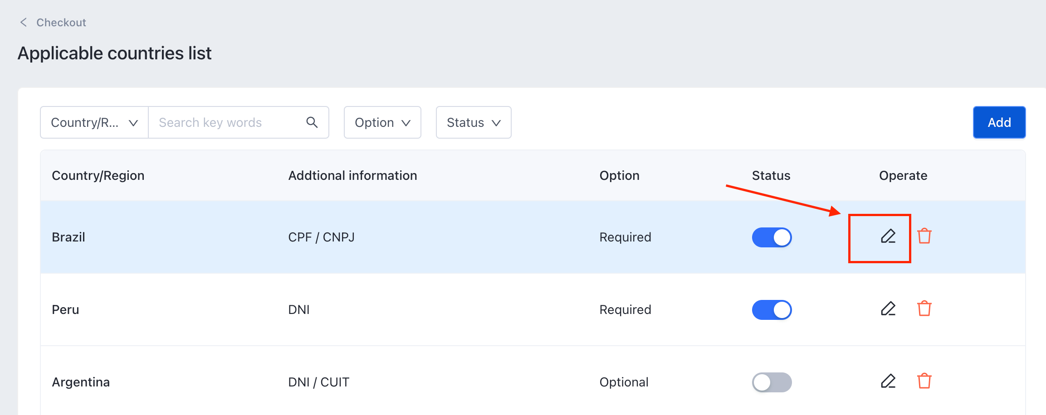Screen dimensions: 1046x415
Task: Click the back arrow beside Checkout
Action: point(24,22)
